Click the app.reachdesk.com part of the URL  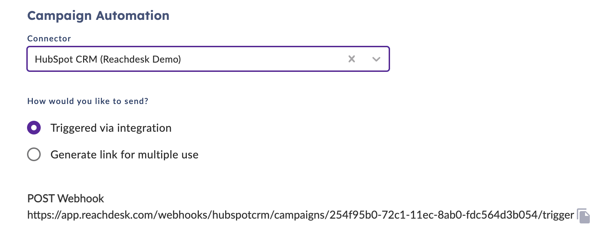point(107,215)
